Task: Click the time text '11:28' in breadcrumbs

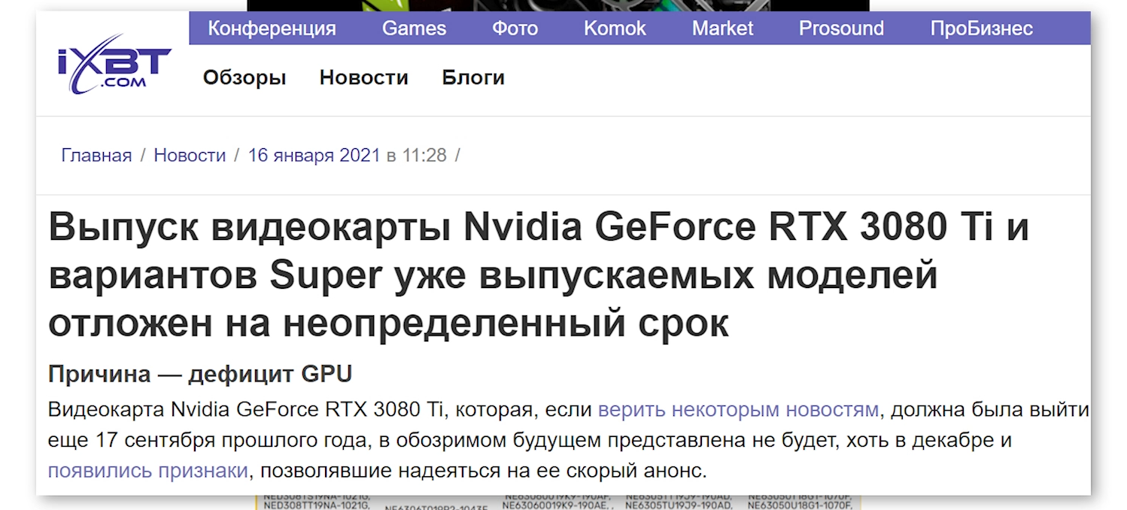Action: (x=424, y=156)
